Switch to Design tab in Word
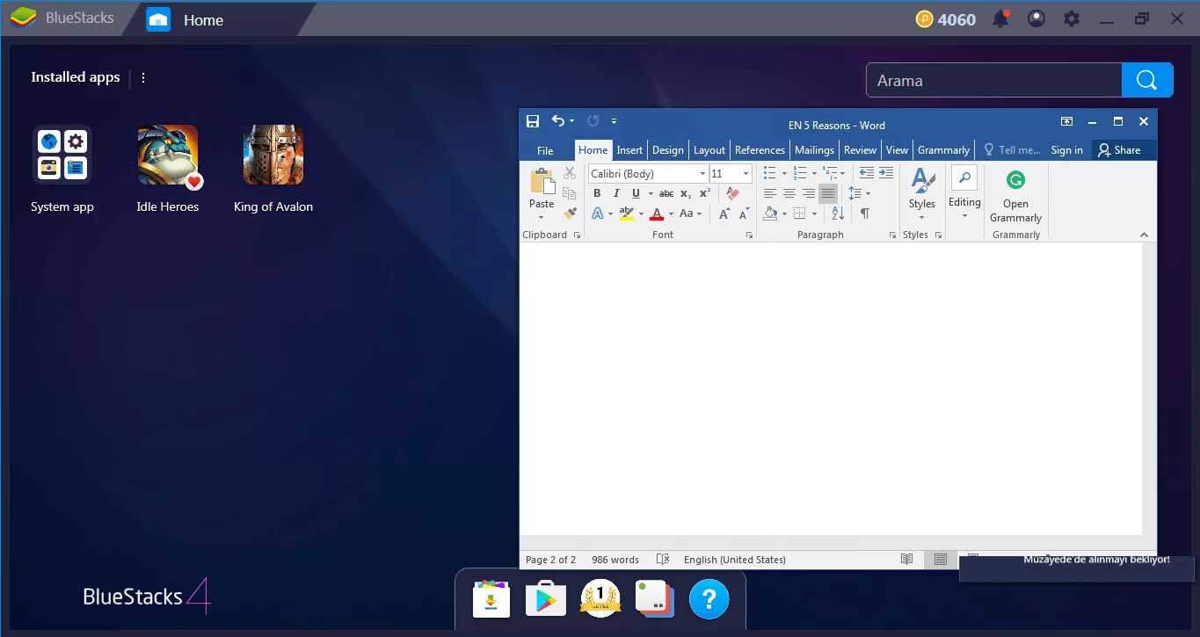 tap(668, 150)
